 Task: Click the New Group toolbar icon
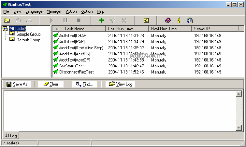(x=7, y=21)
